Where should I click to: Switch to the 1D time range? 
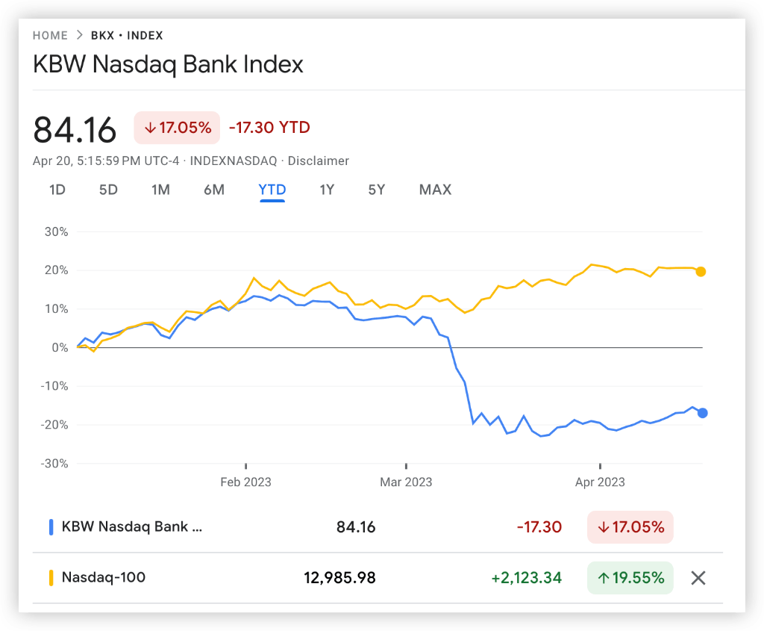coord(57,190)
